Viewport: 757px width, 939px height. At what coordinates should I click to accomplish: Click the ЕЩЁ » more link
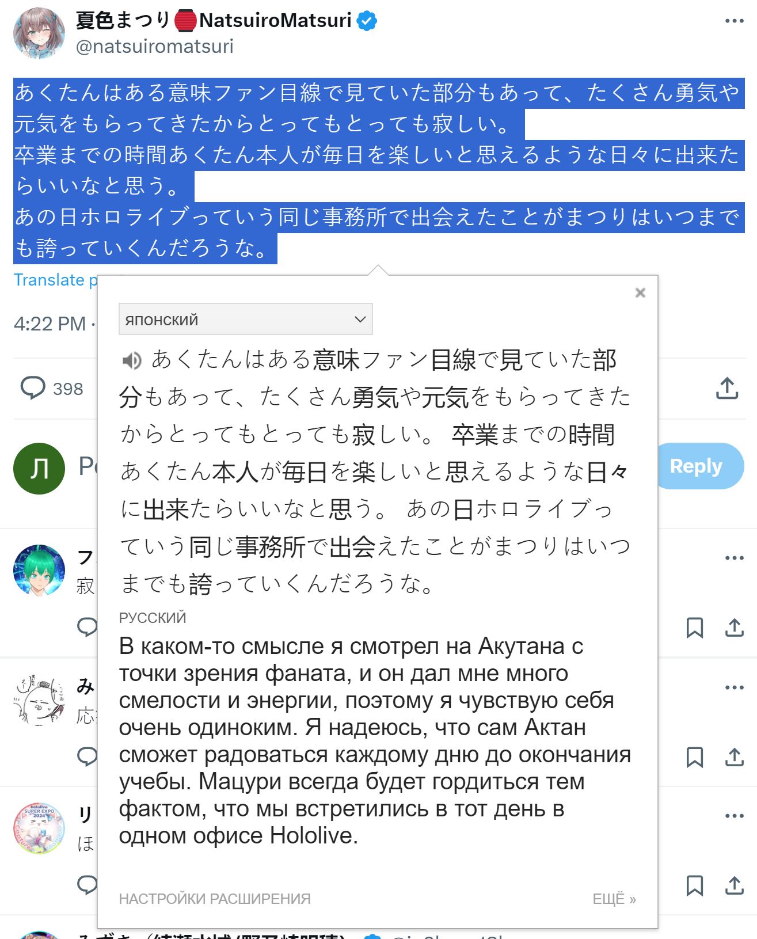click(614, 899)
